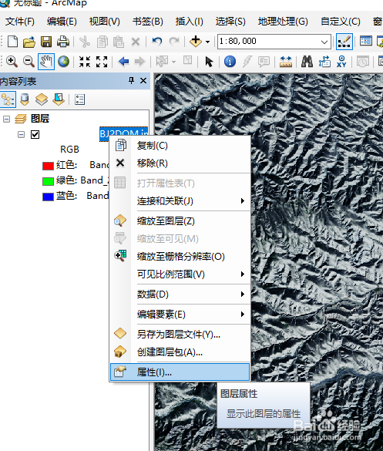Click the Full Extent globe icon
The image size is (383, 451).
(x=63, y=62)
